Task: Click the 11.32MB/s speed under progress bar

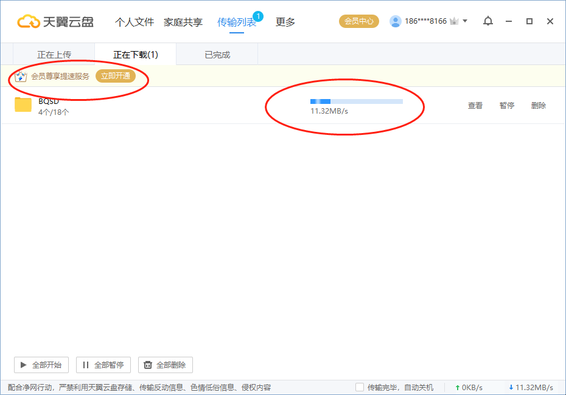Action: (329, 111)
